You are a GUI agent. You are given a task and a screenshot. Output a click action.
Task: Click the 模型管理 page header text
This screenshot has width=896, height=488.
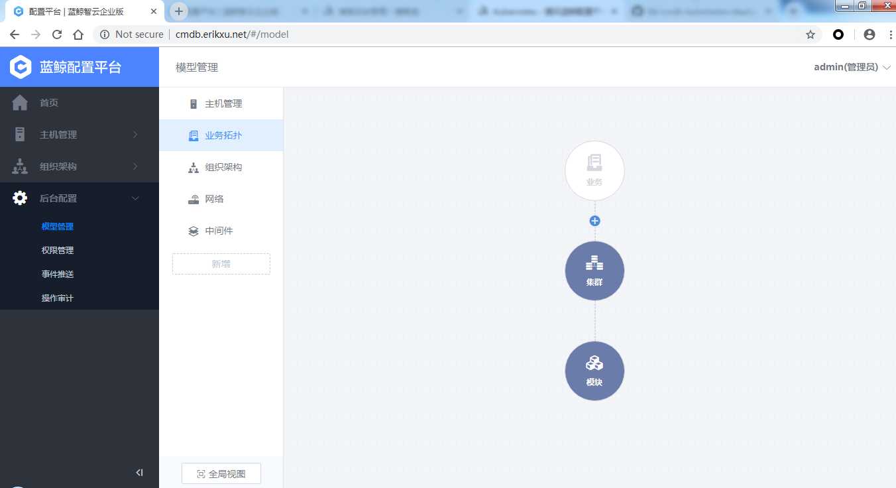[x=197, y=67]
